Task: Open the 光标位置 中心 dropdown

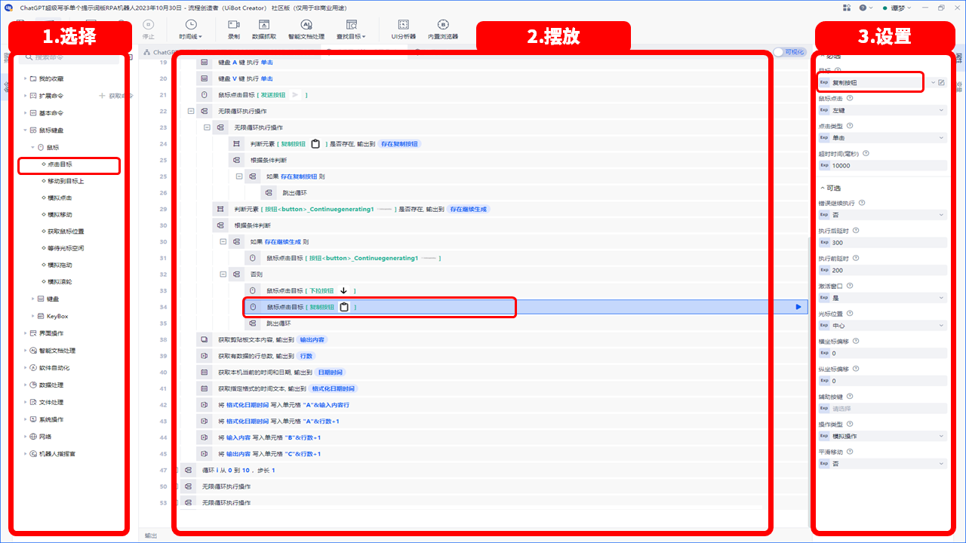Action: [x=882, y=326]
